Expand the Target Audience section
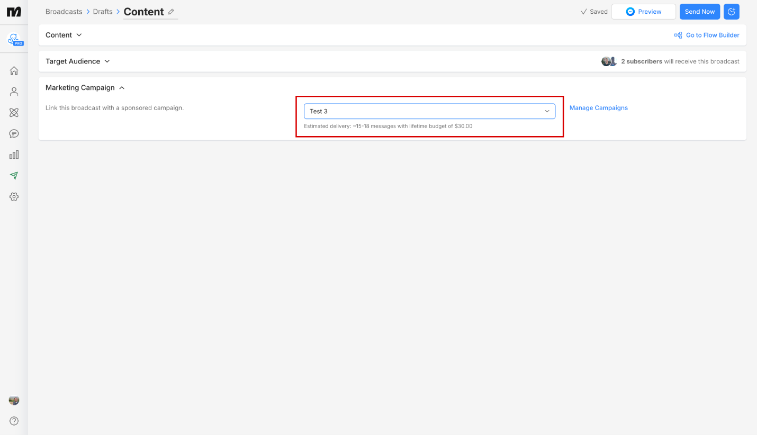Screen dimensions: 757x435 click(77, 61)
